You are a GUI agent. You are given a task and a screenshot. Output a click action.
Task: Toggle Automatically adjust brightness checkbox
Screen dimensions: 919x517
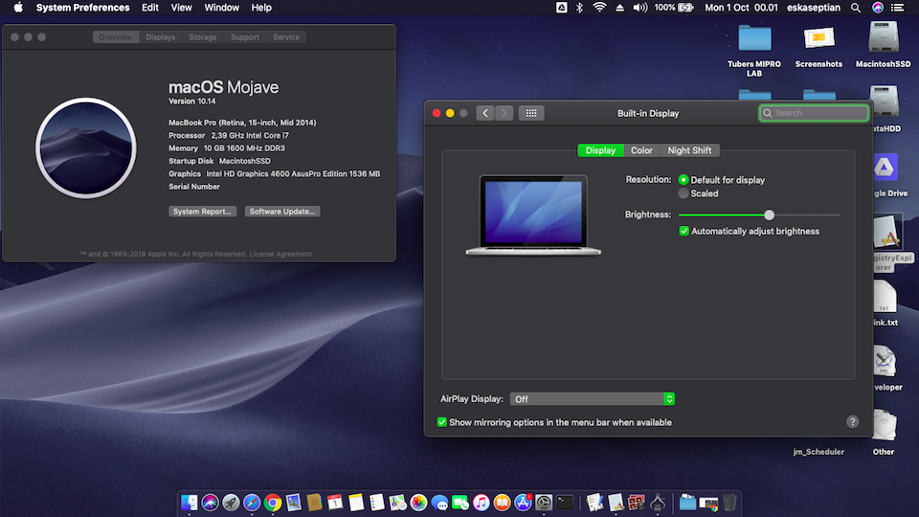684,231
